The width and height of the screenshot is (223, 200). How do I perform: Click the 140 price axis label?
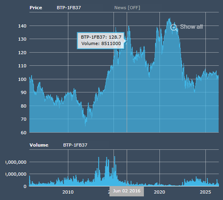pos(22,26)
